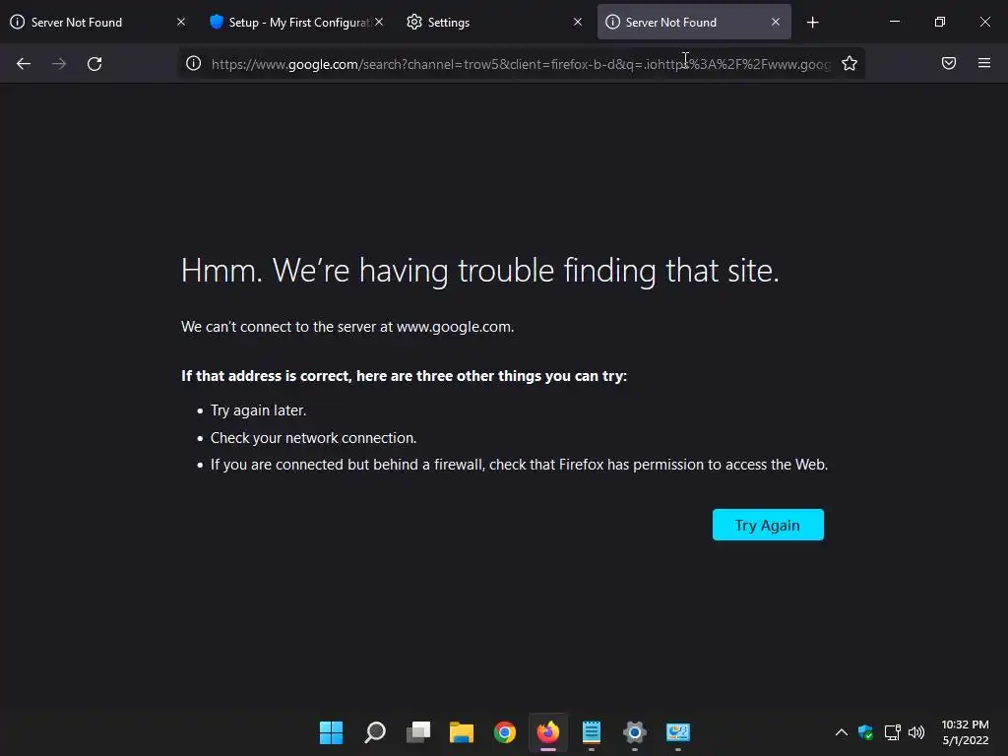The image size is (1008, 756).
Task: Open the clock showing 10:32 PM
Action: coord(965,732)
